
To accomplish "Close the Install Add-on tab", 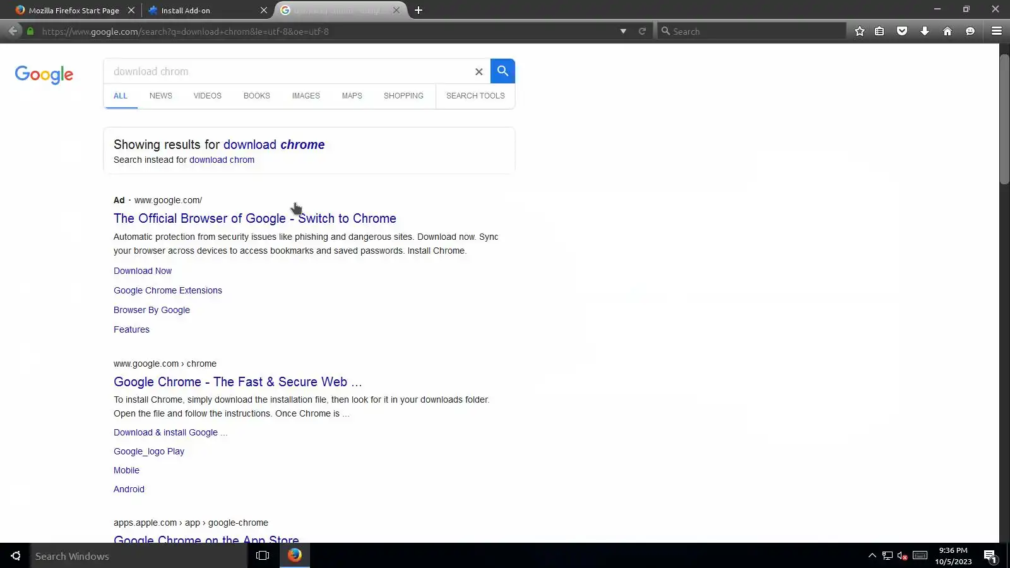I will click(x=264, y=10).
